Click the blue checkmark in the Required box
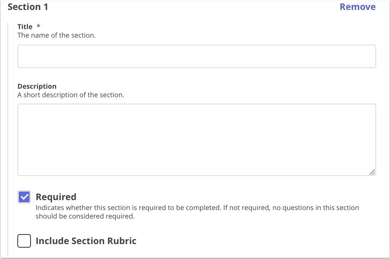The width and height of the screenshot is (390, 259). (24, 197)
